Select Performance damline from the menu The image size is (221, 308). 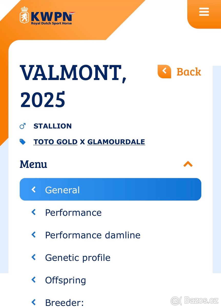(93, 235)
